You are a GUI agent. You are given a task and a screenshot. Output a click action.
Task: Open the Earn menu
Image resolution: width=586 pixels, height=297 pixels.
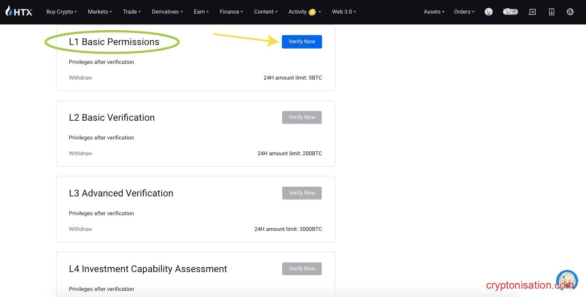(201, 12)
